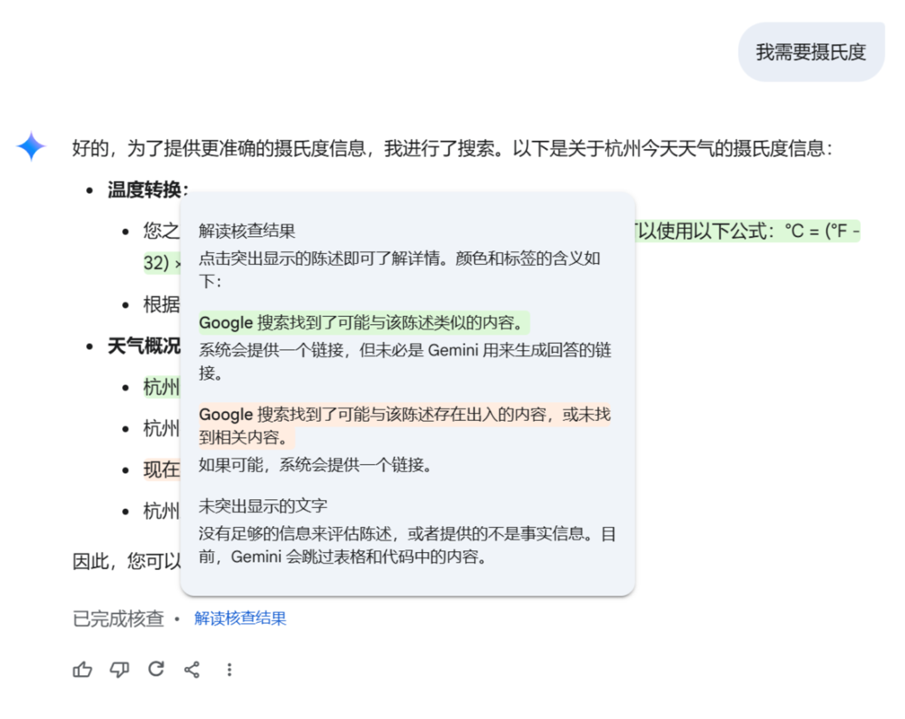Click the blue Gemini sparkle icon

coord(31,146)
